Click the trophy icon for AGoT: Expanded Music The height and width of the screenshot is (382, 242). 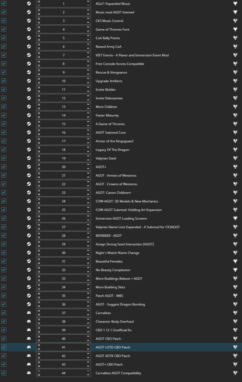coord(235,4)
